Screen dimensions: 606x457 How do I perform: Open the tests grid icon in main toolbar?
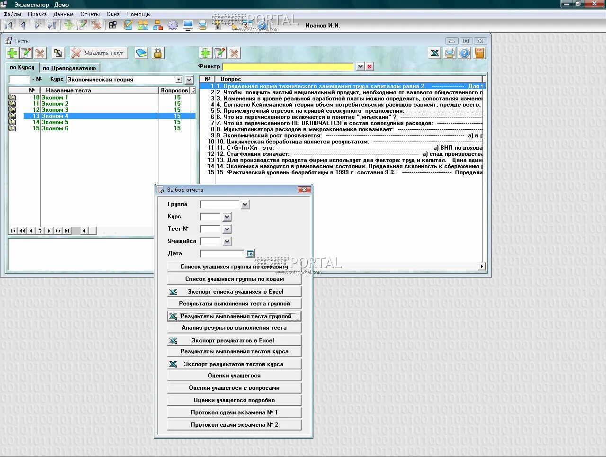click(113, 25)
